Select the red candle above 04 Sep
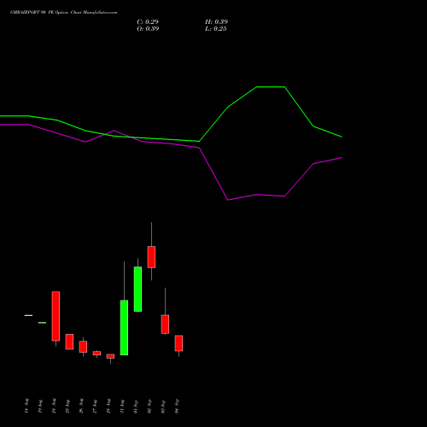 [x=178, y=343]
